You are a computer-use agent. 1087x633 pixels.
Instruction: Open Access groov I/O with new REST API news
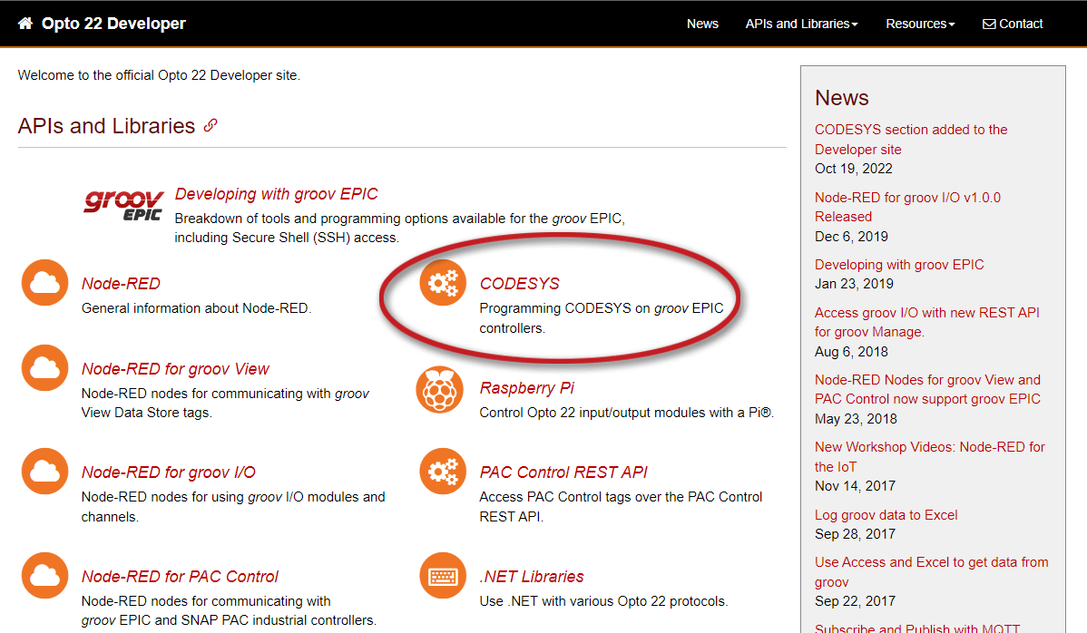pyautogui.click(x=927, y=322)
